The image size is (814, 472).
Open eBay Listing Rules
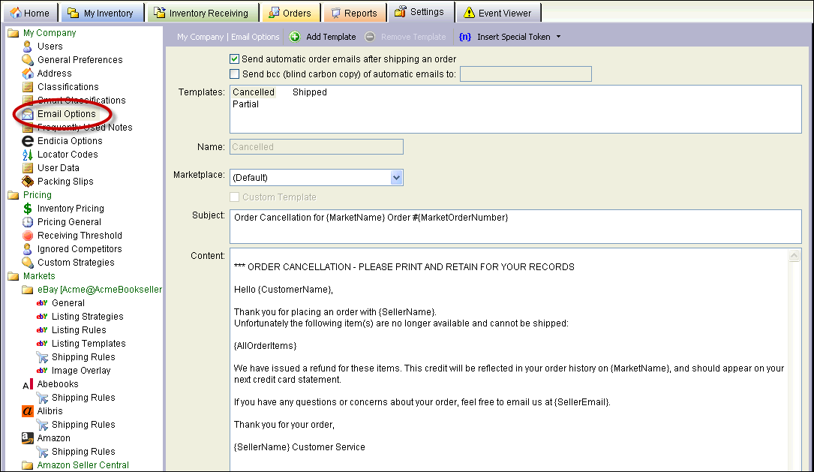pos(79,330)
